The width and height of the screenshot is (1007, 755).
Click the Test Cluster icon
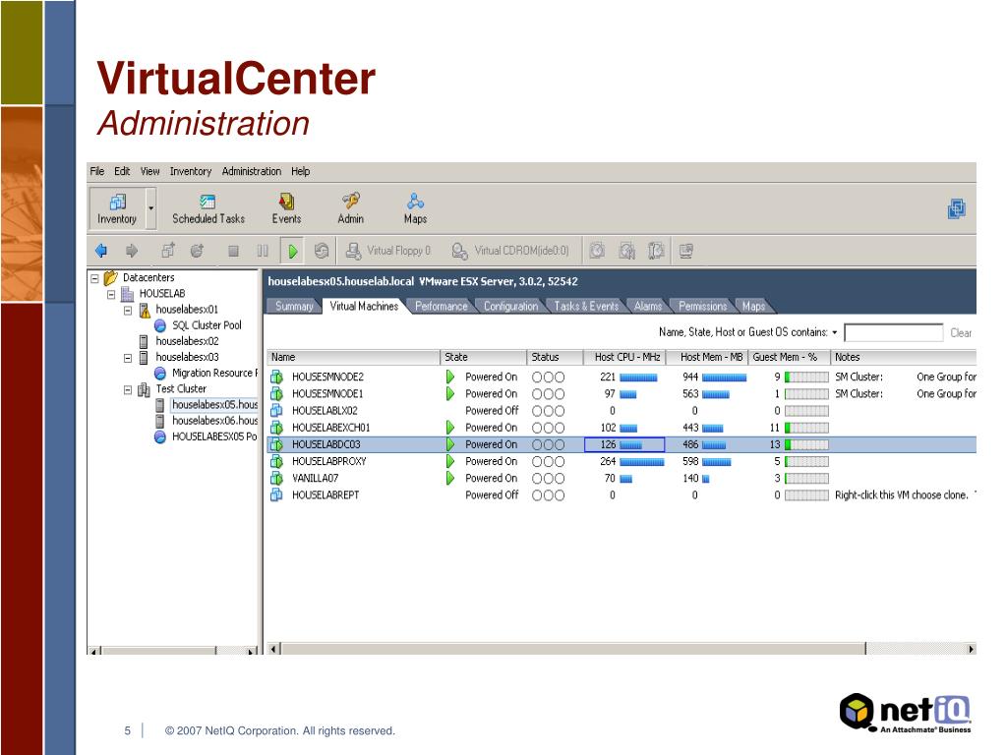click(145, 389)
